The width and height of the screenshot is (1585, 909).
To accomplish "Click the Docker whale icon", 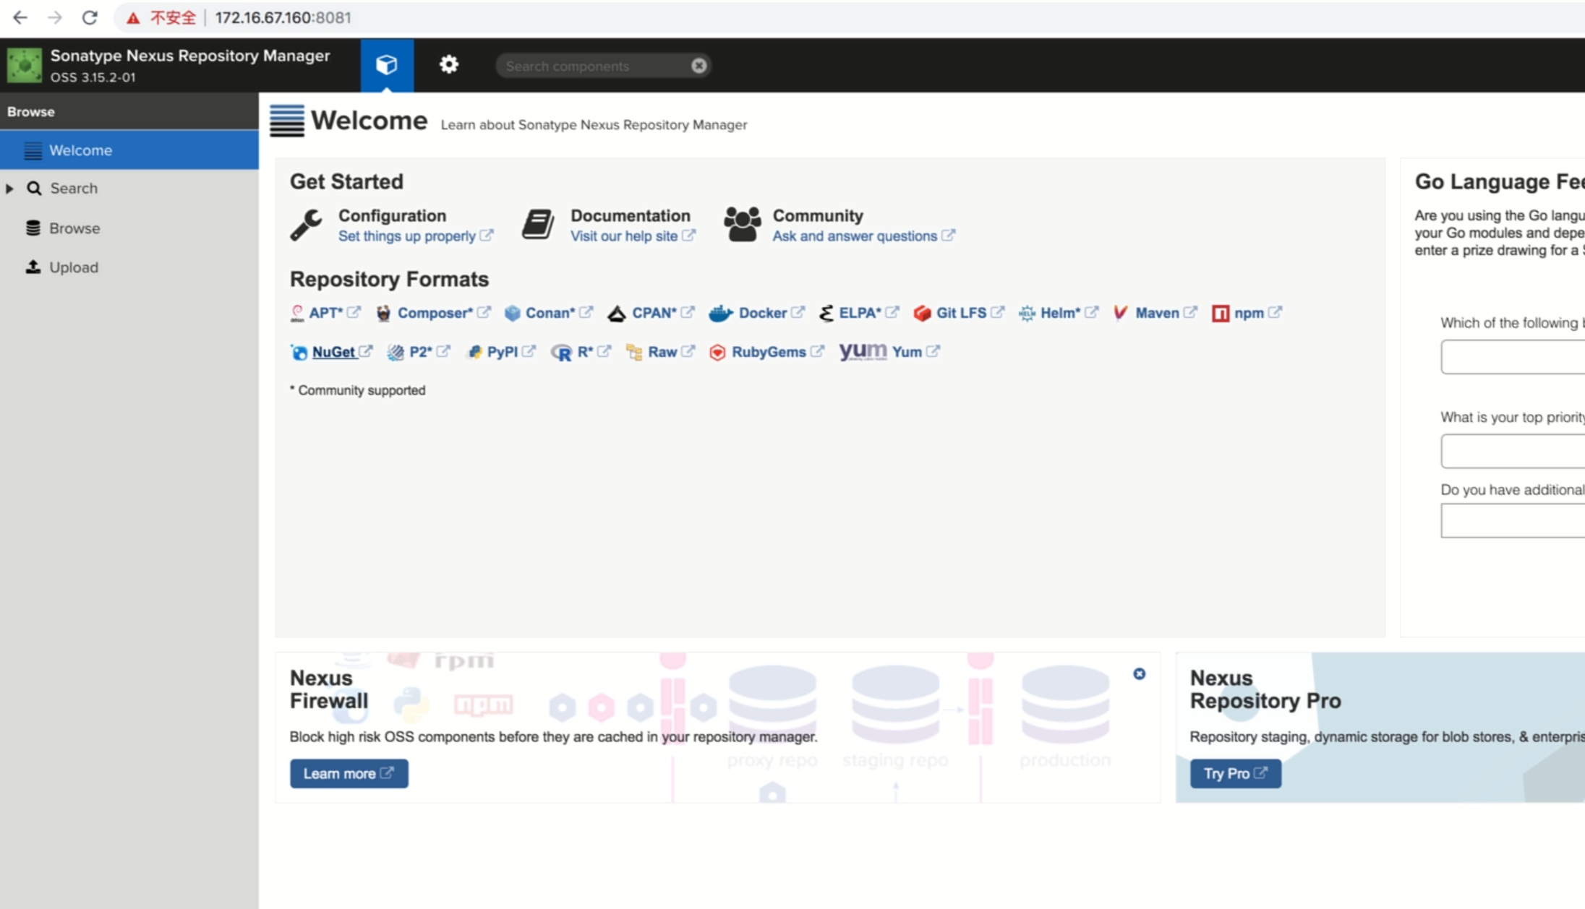I will [x=720, y=314].
